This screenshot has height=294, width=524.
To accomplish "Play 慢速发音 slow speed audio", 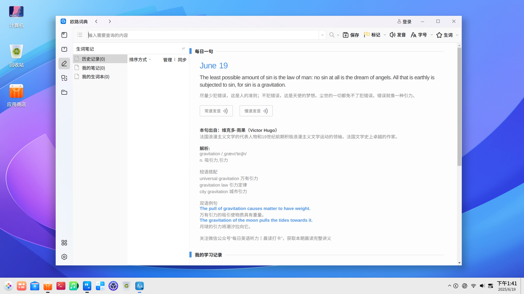I will pyautogui.click(x=256, y=111).
